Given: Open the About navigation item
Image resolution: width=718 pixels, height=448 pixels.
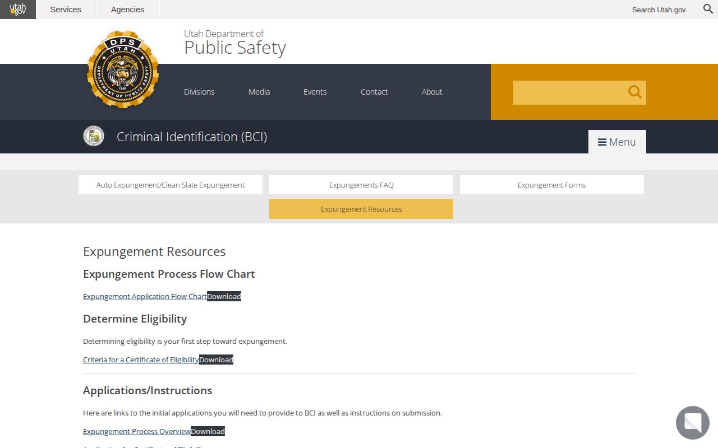Looking at the screenshot, I should click(x=432, y=92).
